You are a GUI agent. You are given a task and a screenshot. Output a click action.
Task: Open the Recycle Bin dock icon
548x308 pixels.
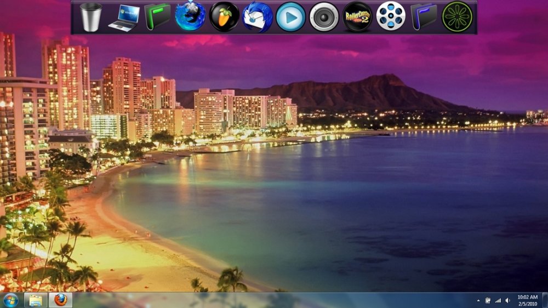pyautogui.click(x=91, y=17)
